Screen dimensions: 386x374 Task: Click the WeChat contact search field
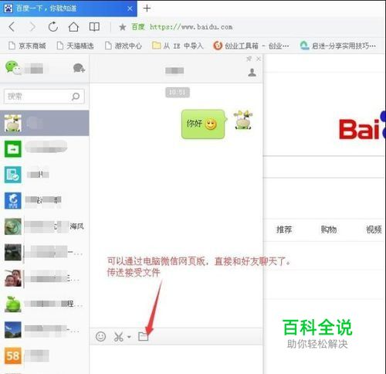pyautogui.click(x=44, y=97)
